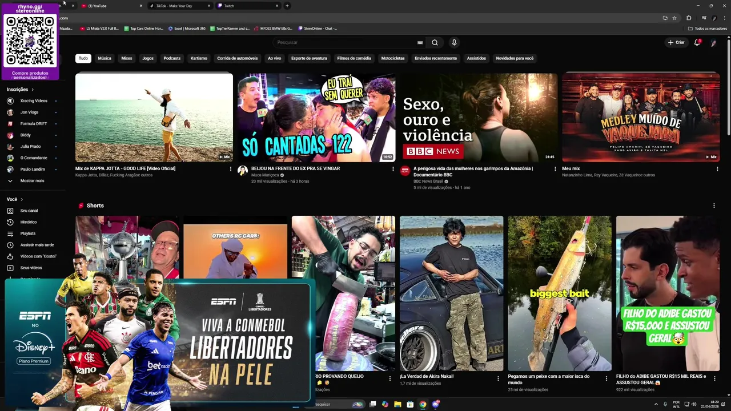Screen dimensions: 731x411
Task: Open options menu for BBC garimpos video
Action: click(555, 169)
